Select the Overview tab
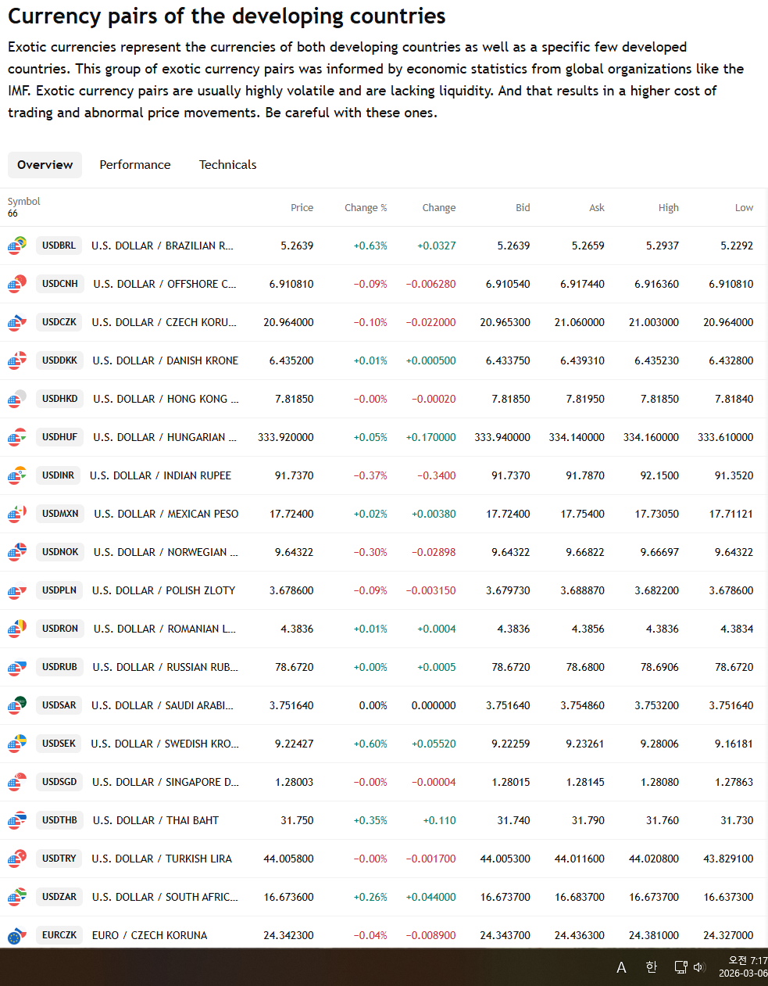This screenshot has height=986, width=768. tap(45, 165)
